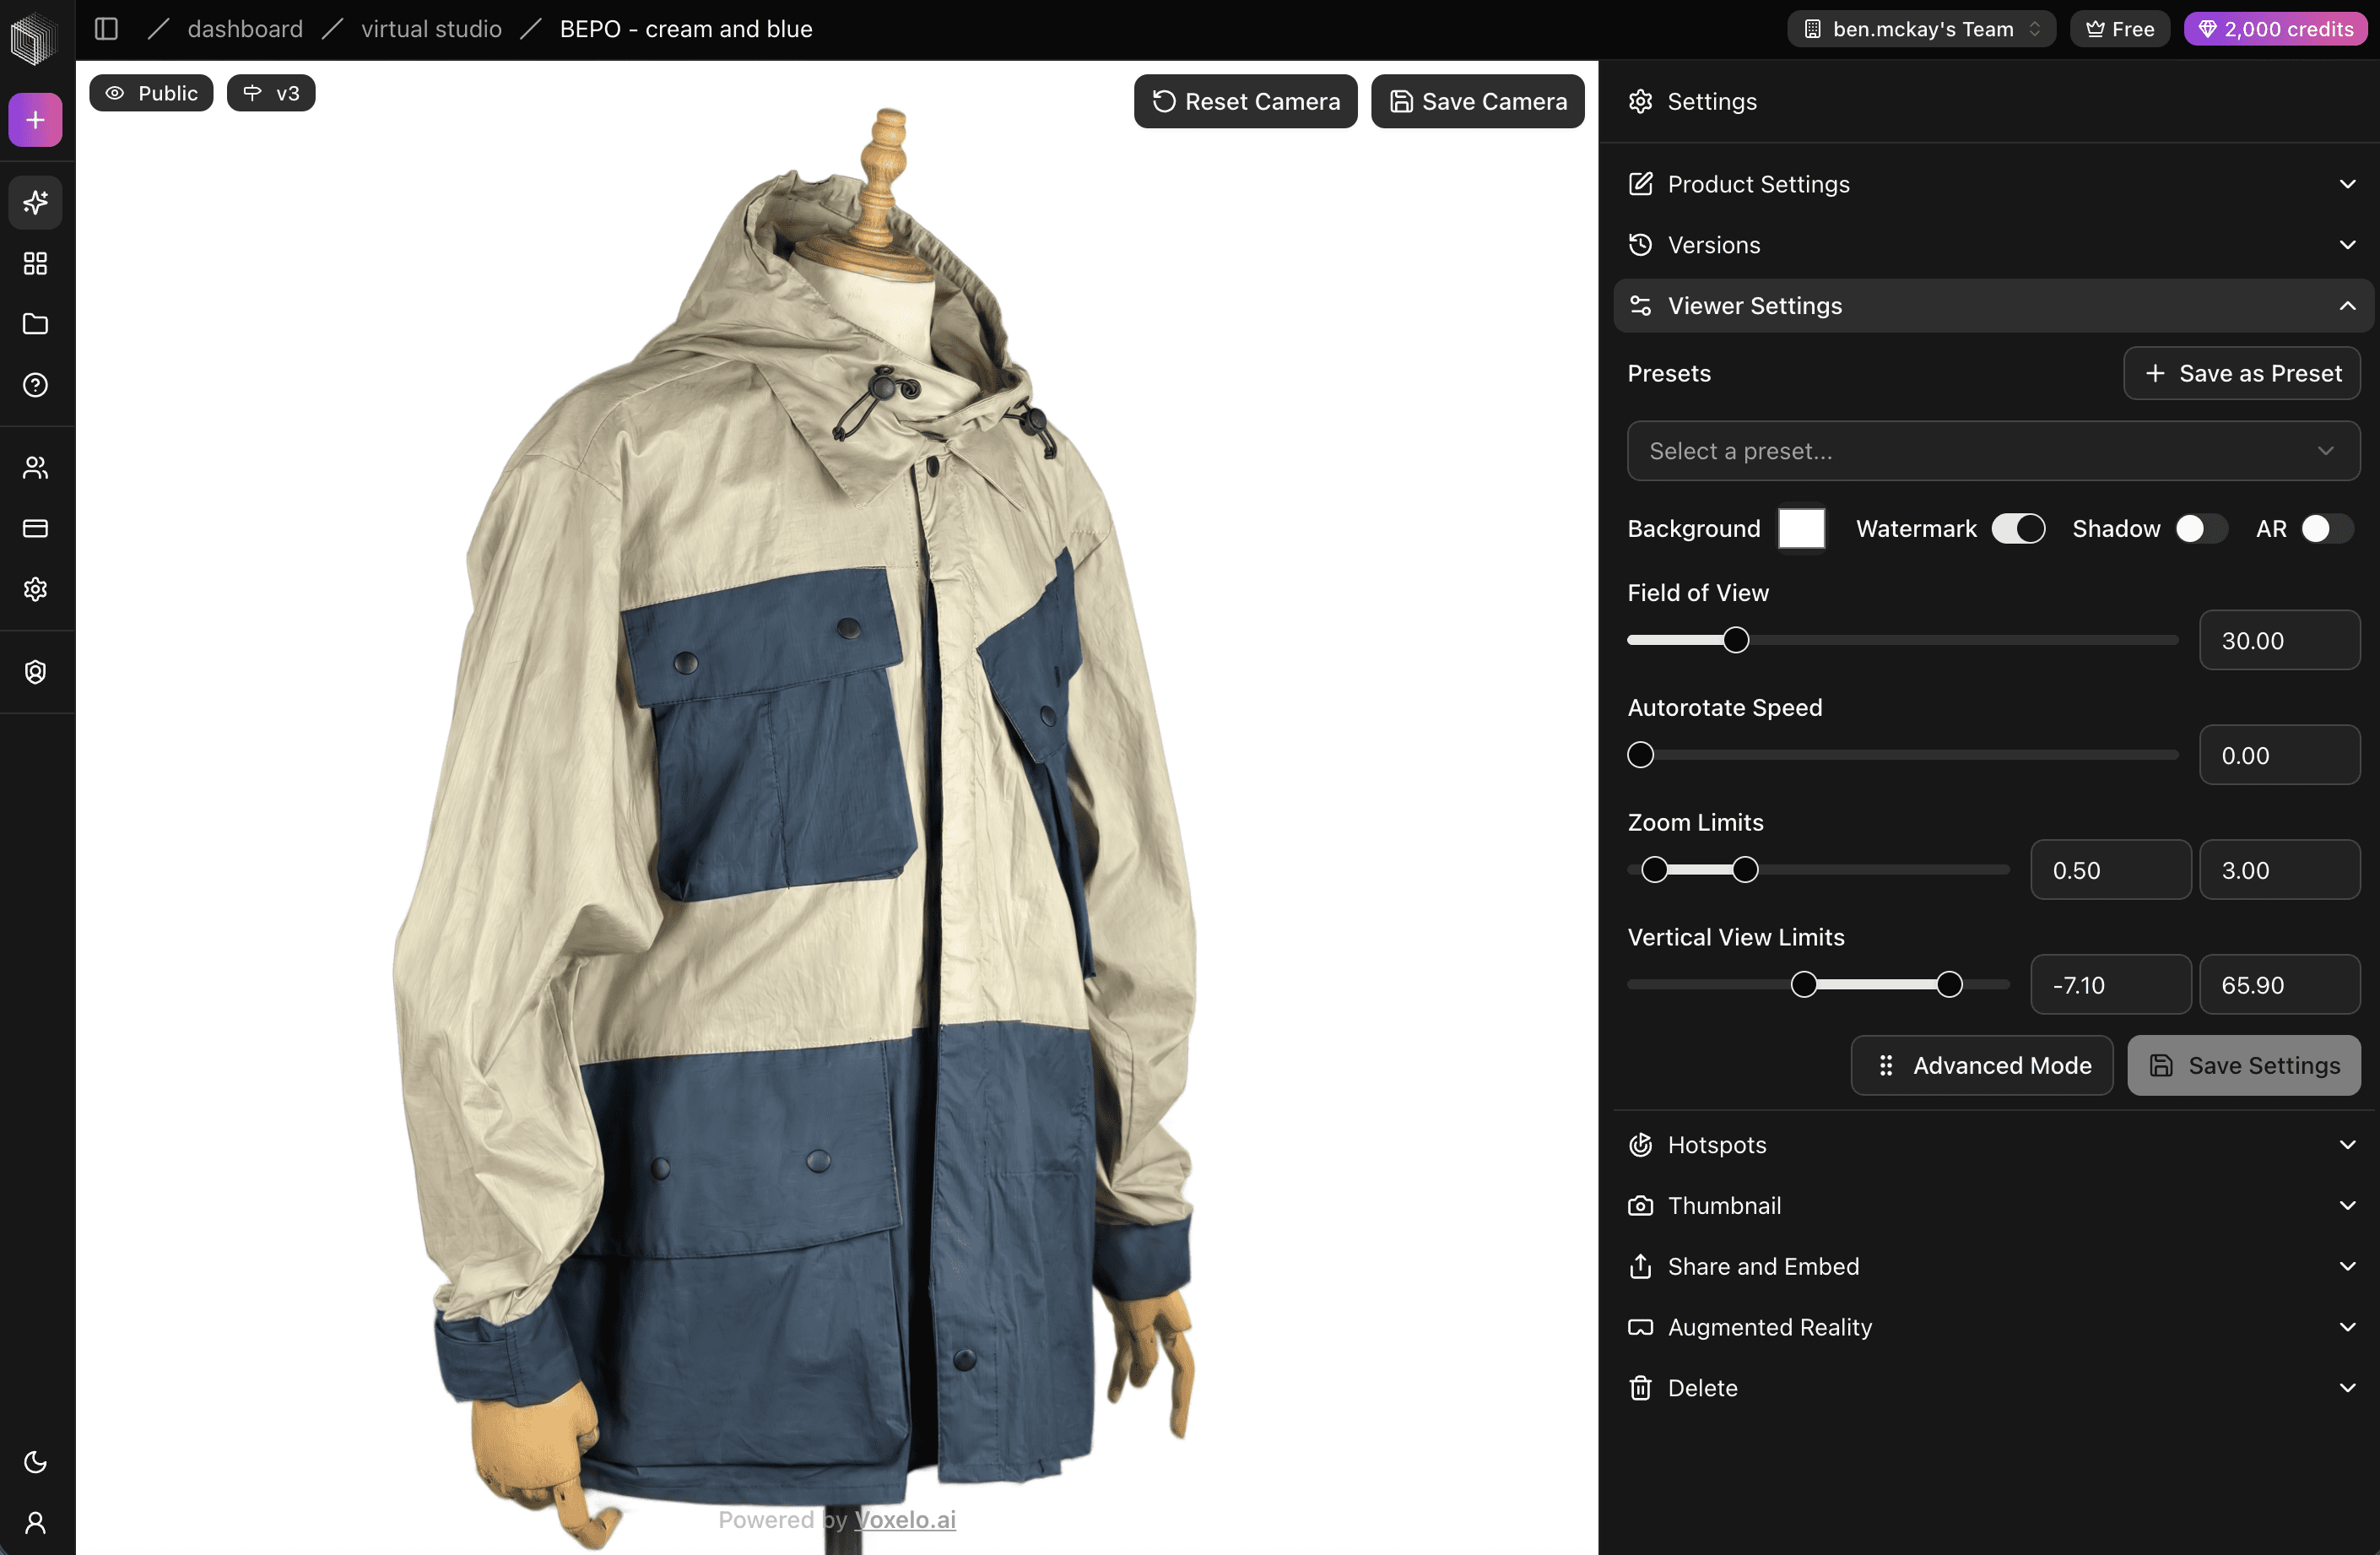Navigate to virtual studio in breadcrumb

coord(431,28)
